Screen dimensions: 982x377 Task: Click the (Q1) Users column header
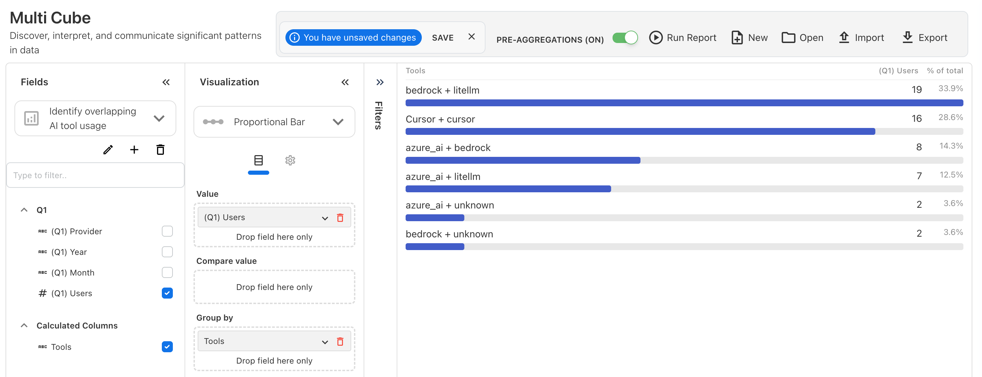[898, 71]
